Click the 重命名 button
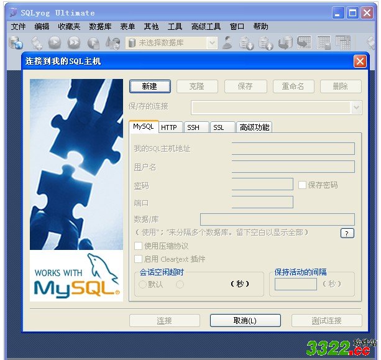This screenshot has height=360, width=381. pos(293,86)
